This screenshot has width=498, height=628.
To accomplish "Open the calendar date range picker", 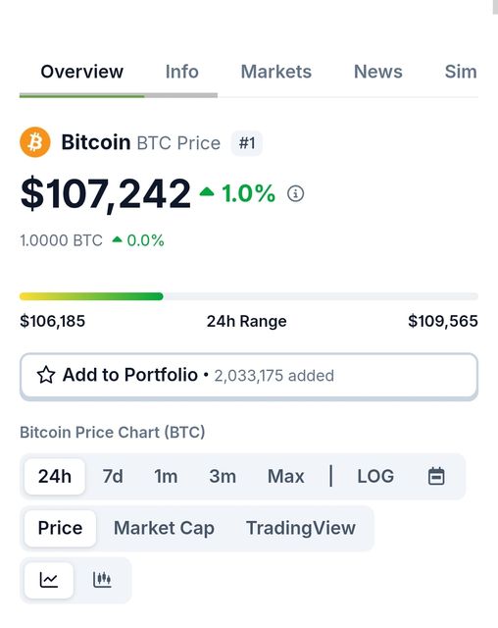I will (x=436, y=476).
